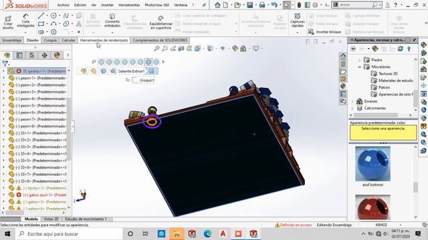This screenshot has height=240, width=428.
Task: Open DisplayManager colored ball tab icon
Action: (57, 55)
